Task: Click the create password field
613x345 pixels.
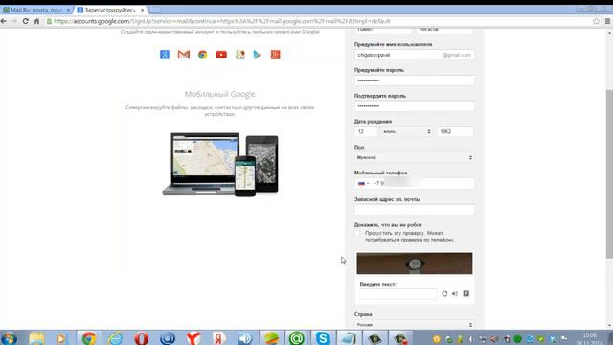Action: (x=415, y=80)
